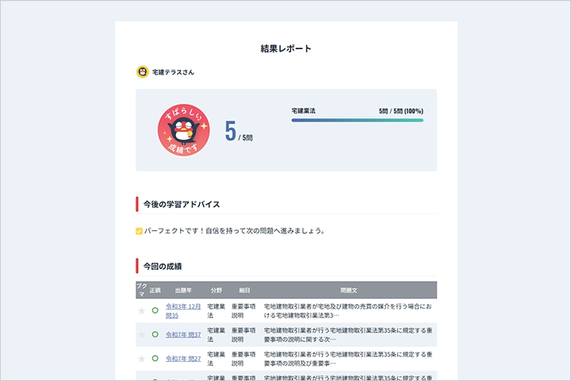Click question text ending 要事項の説明及び重要事…
The width and height of the screenshot is (571, 381).
(x=348, y=359)
